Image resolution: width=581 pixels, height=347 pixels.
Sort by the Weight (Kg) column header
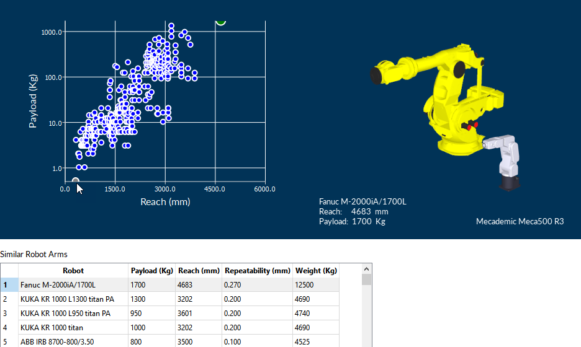tap(316, 271)
